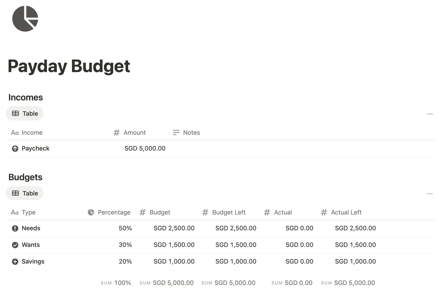This screenshot has width=442, height=292.
Task: Click the Actual column hash icon
Action: (x=267, y=212)
